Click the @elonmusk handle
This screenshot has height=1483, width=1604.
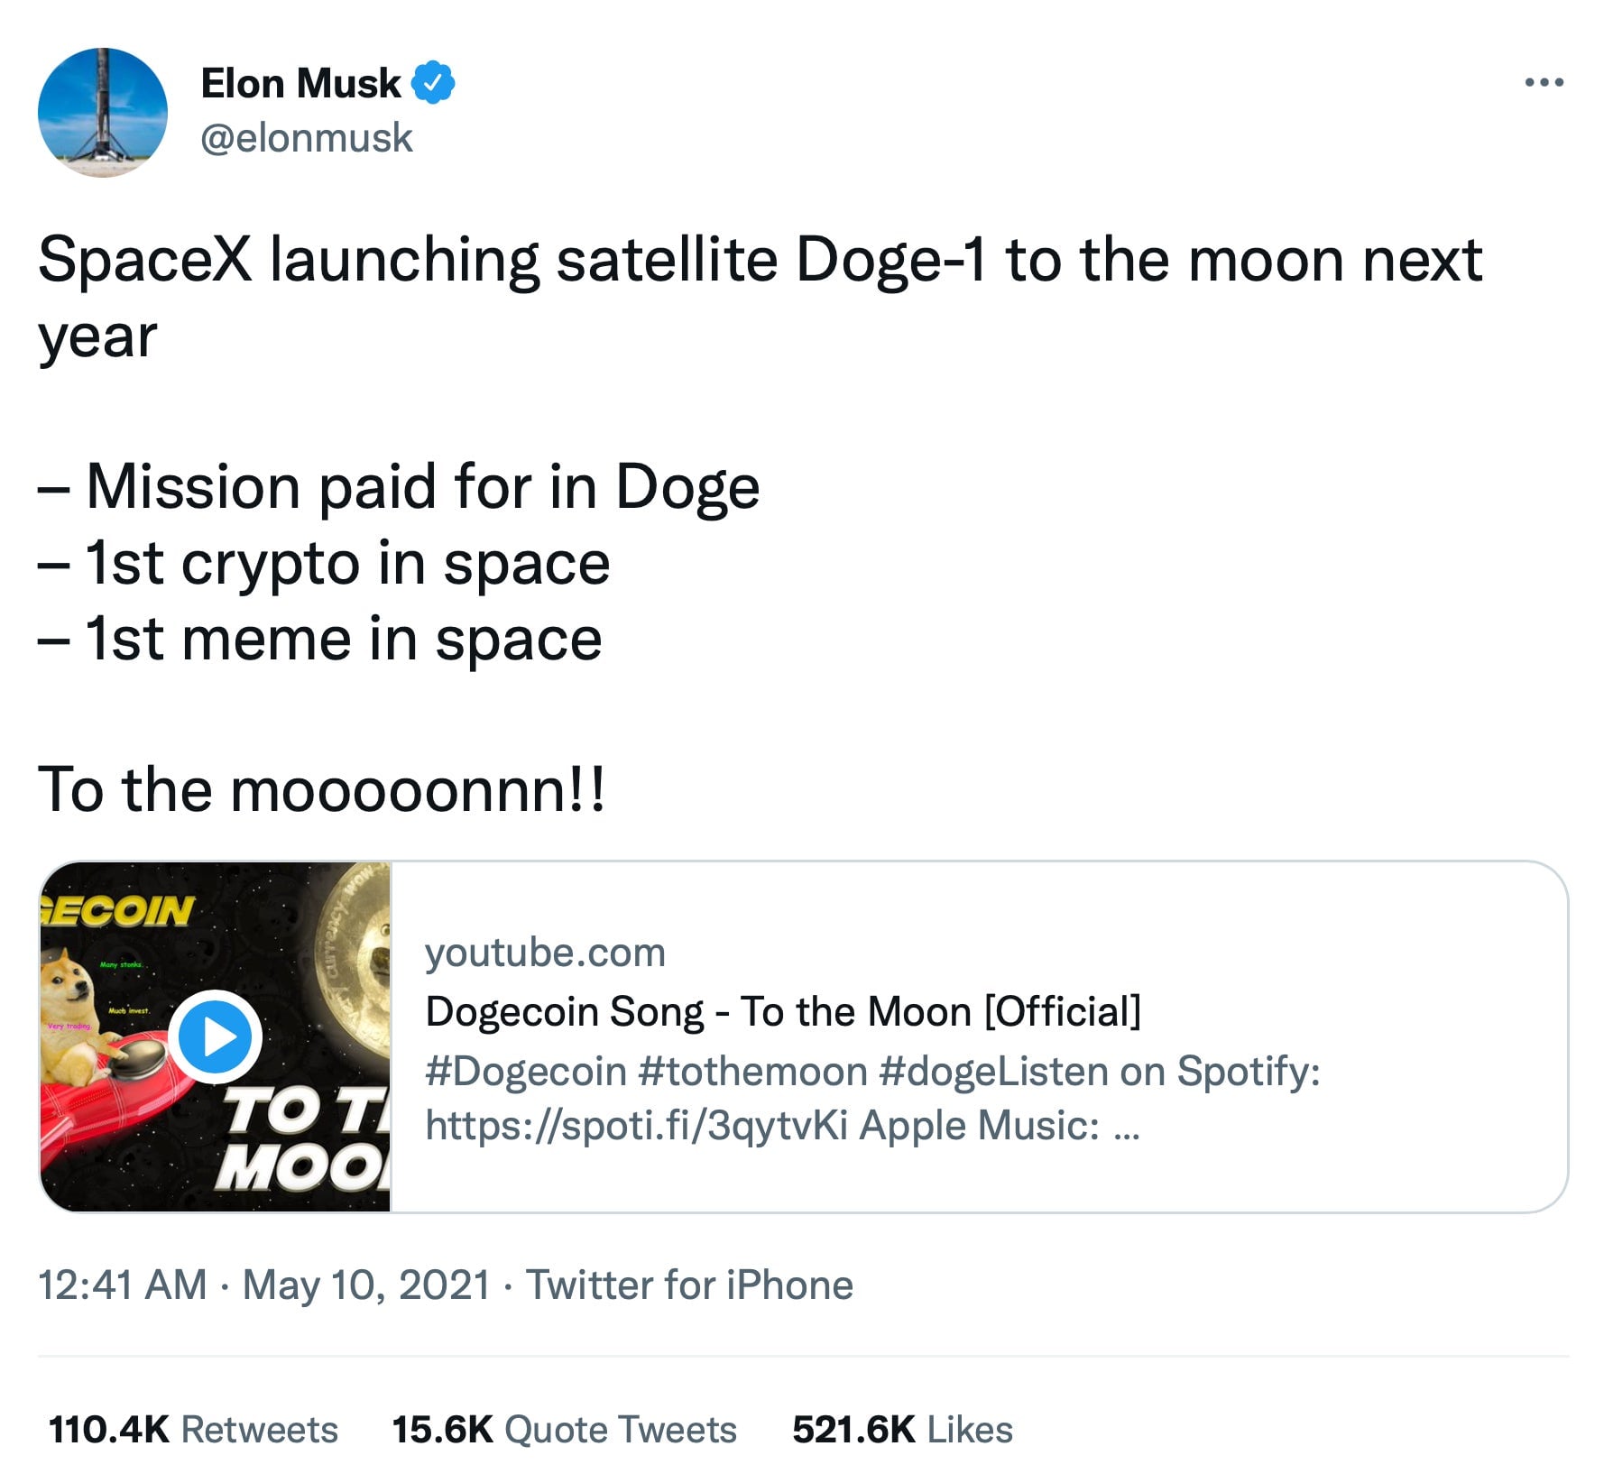pyautogui.click(x=309, y=138)
